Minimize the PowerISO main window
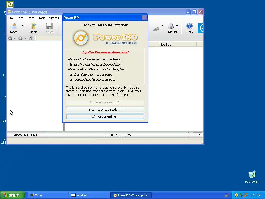The image size is (265, 199). coord(188,12)
